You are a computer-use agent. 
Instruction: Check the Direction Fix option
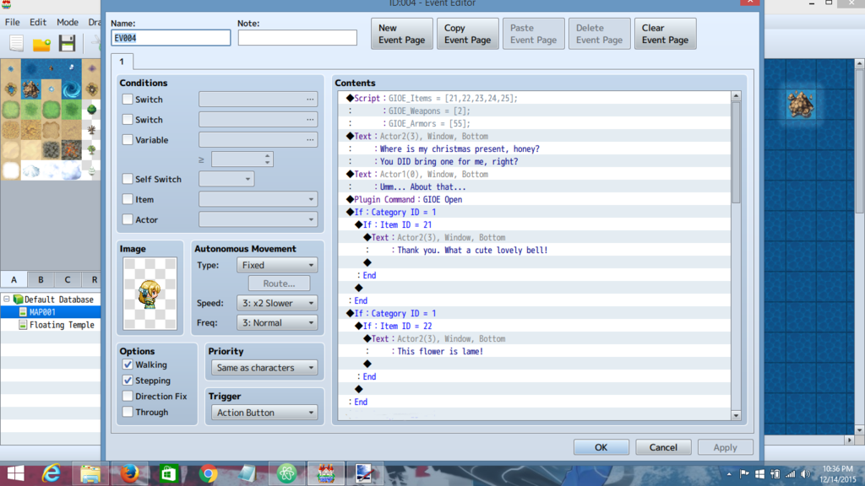[x=128, y=396]
